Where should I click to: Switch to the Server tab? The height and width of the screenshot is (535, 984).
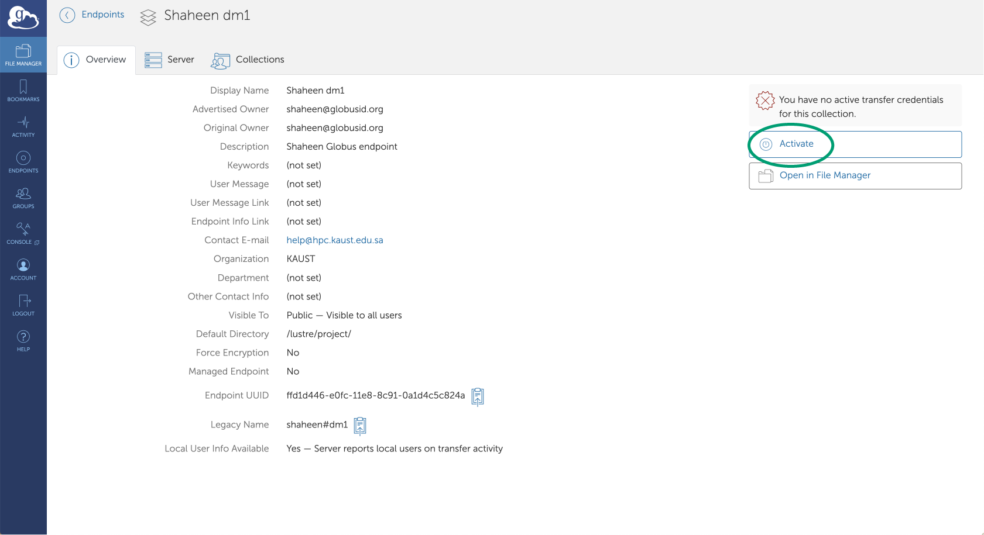click(170, 60)
